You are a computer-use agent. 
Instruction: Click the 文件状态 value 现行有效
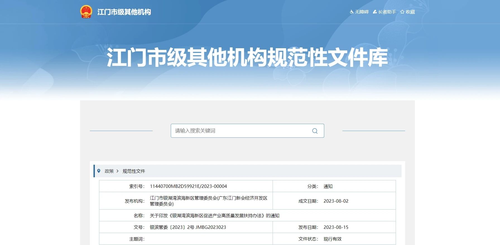tap(333, 239)
